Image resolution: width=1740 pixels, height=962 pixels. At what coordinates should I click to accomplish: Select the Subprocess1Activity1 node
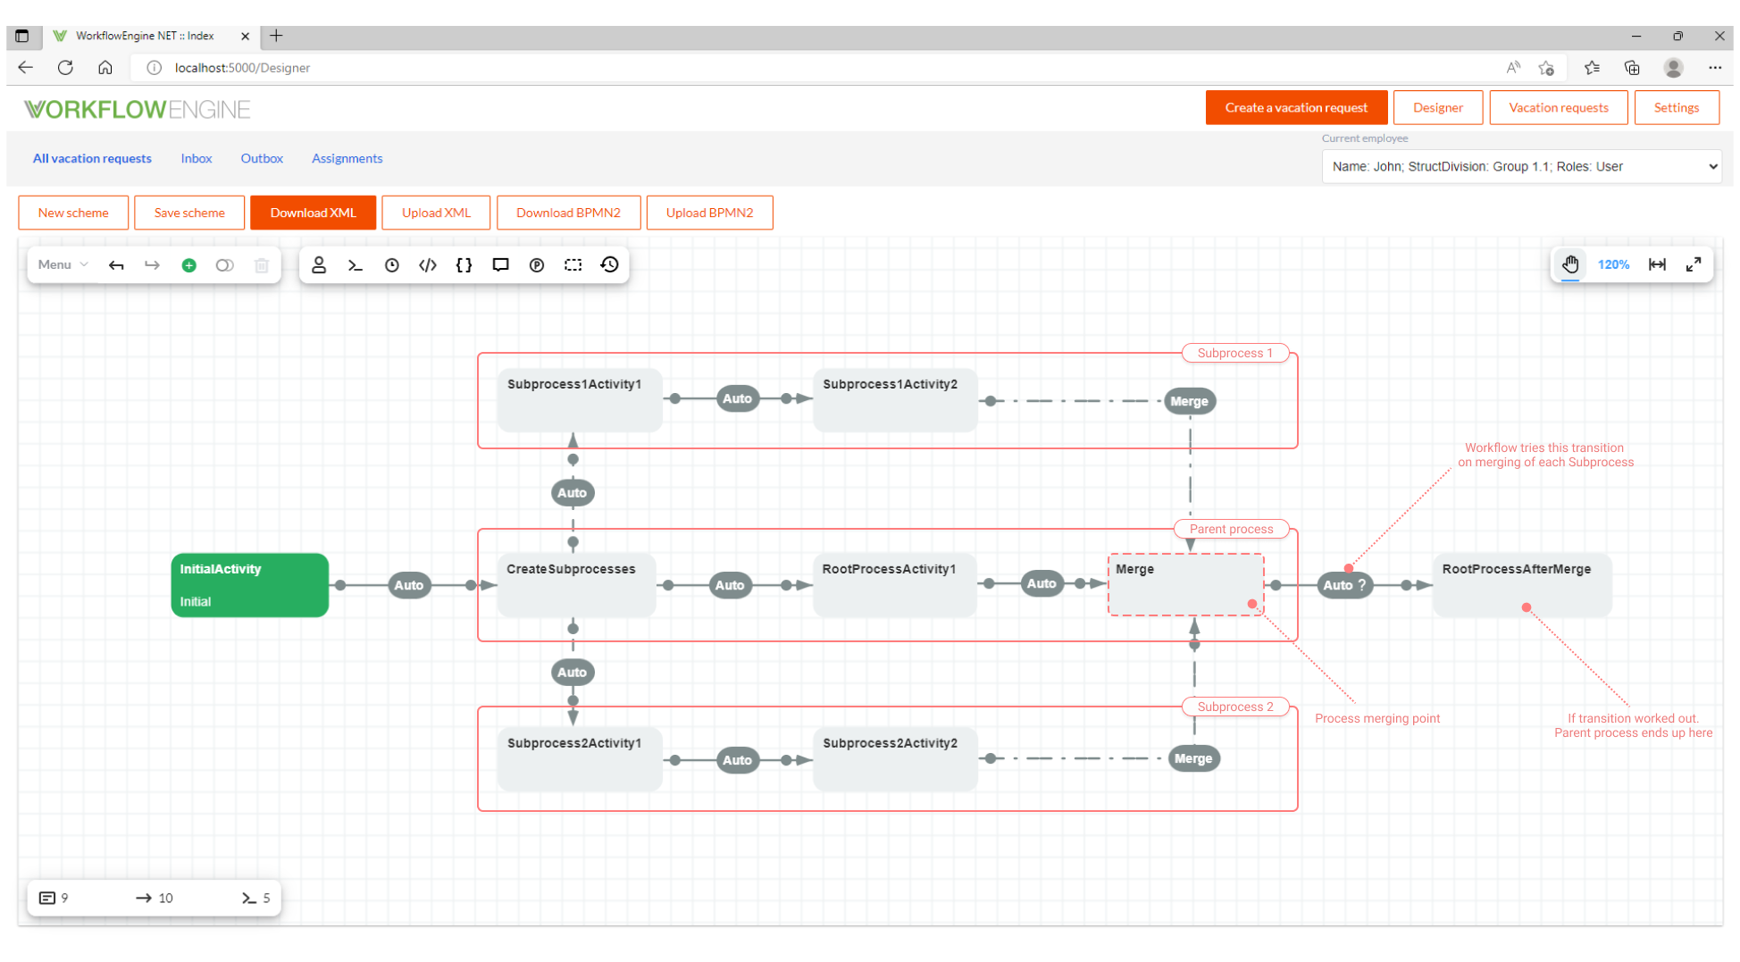[x=580, y=400]
